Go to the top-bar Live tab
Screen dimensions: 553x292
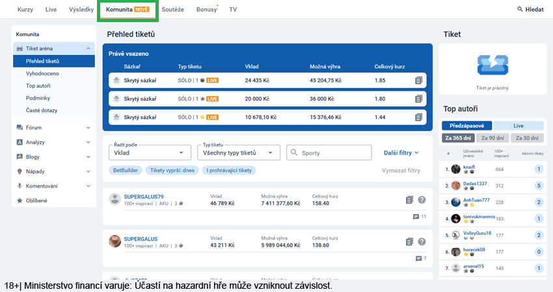coord(51,10)
